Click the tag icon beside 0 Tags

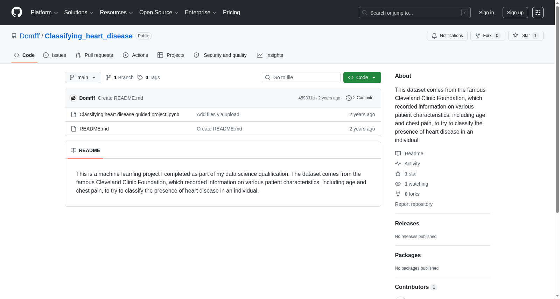tap(140, 77)
